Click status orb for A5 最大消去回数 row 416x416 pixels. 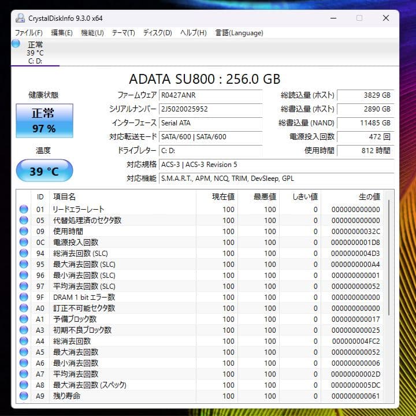pos(24,352)
